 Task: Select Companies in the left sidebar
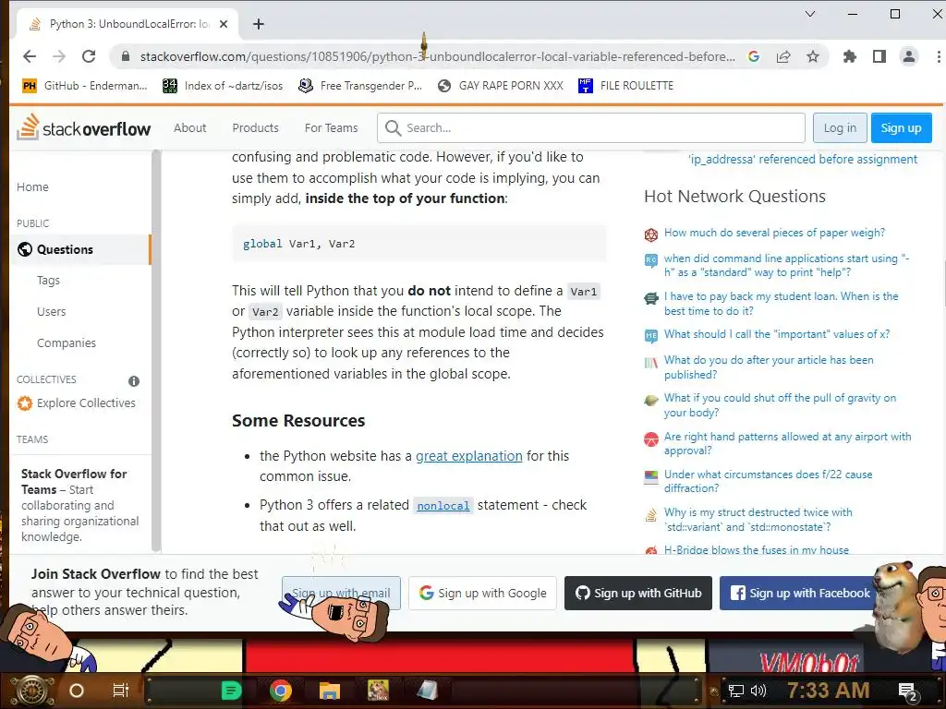(67, 343)
